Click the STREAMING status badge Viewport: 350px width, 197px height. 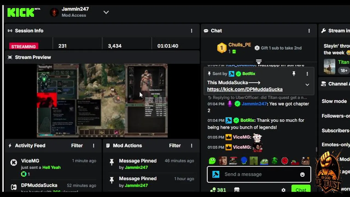click(x=24, y=46)
